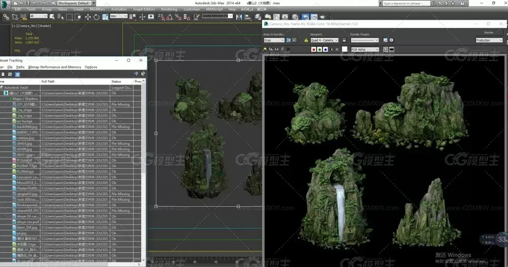Screen dimensions: 508x267
Task: Activate the Select and Scale tool
Action: tap(105, 17)
